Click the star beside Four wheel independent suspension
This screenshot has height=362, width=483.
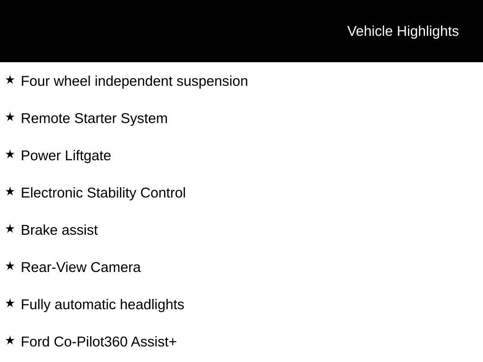pos(10,80)
